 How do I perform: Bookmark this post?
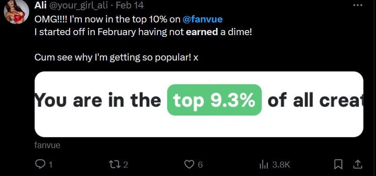pos(339,164)
